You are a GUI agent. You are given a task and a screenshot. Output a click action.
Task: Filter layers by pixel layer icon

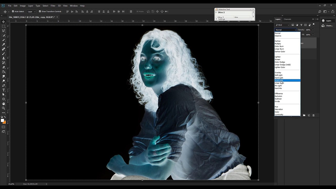(293, 25)
